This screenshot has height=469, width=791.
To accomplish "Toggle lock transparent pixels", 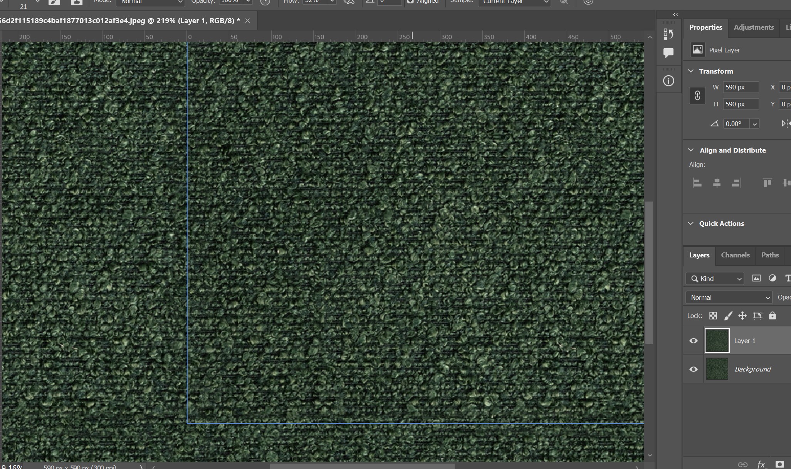I will [713, 316].
